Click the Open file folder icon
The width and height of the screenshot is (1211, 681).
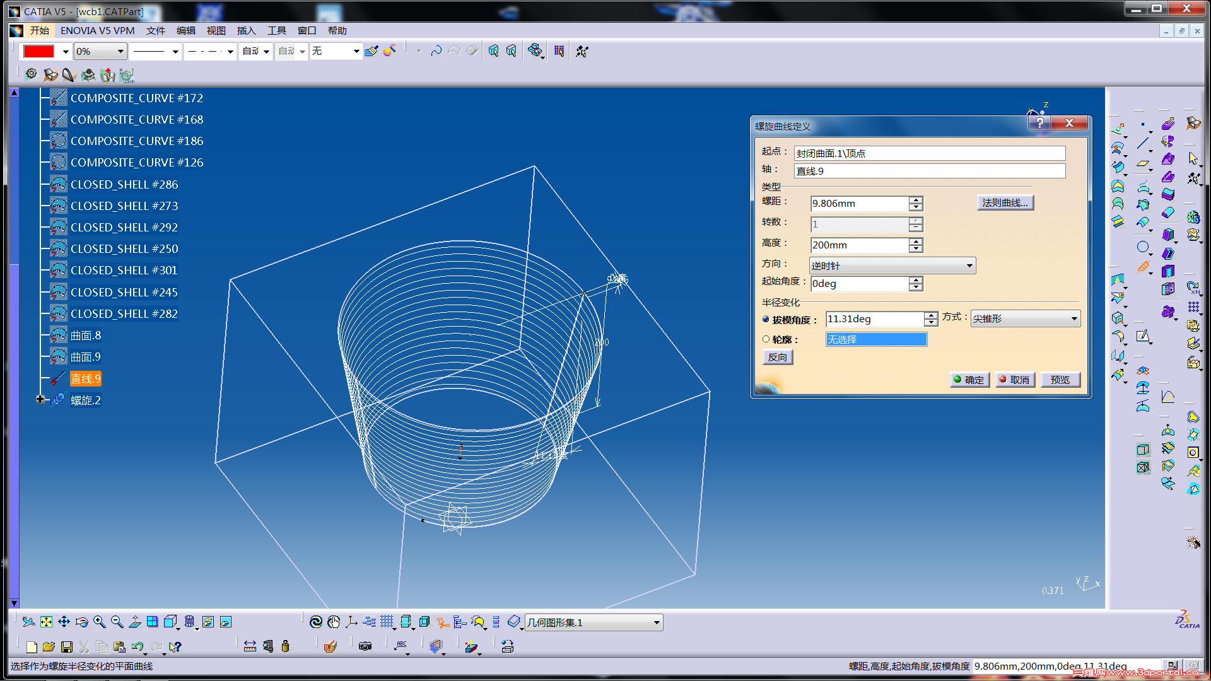point(49,646)
